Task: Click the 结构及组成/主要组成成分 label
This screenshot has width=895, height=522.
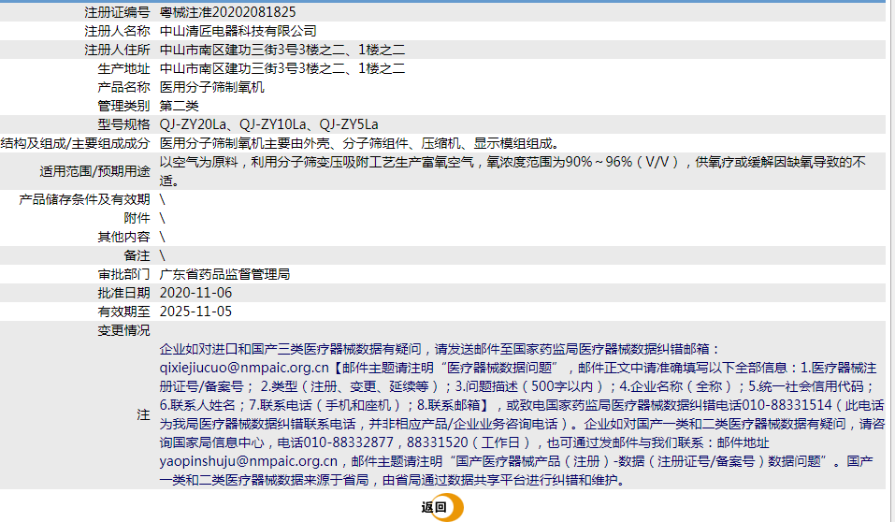Action: point(75,143)
